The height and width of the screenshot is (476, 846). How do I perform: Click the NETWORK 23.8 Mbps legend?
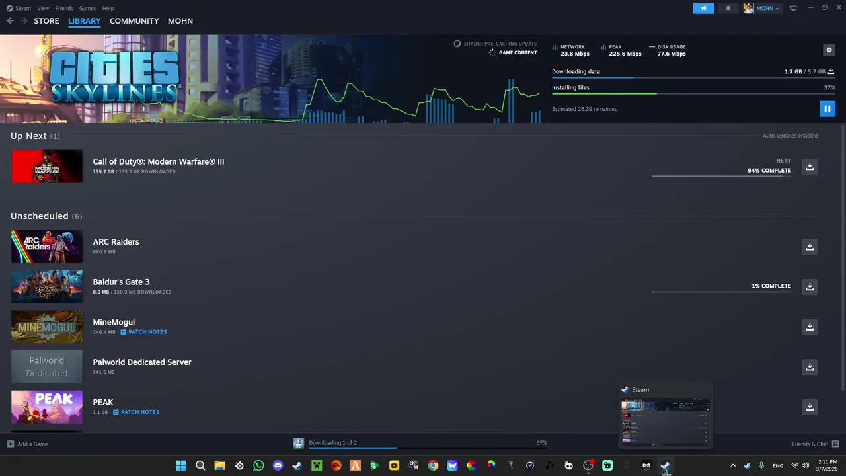pos(571,50)
